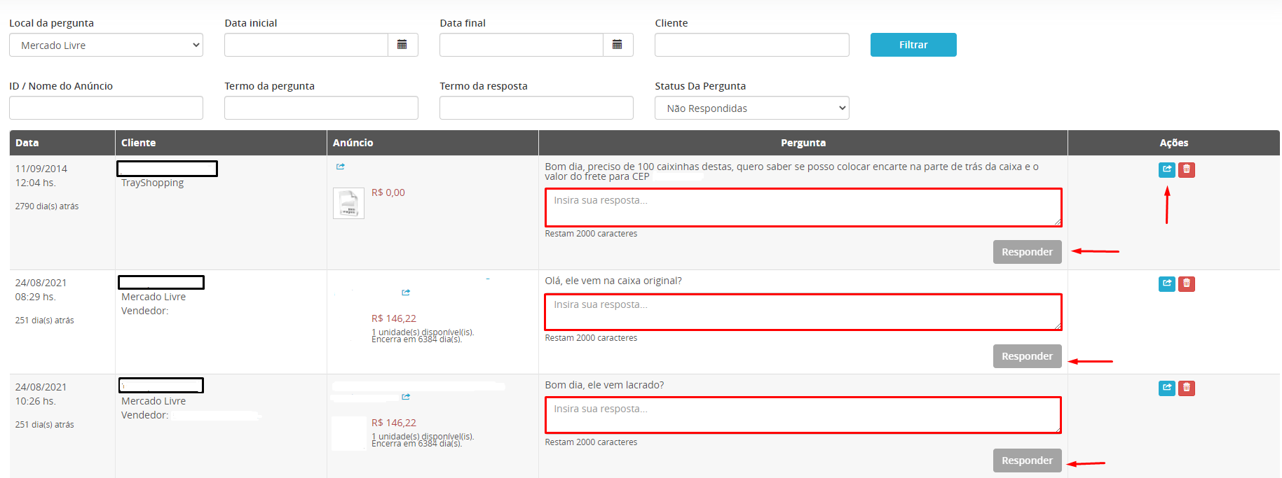The image size is (1282, 478).
Task: Click share icon for the 11/09/2014 question
Action: click(1167, 169)
